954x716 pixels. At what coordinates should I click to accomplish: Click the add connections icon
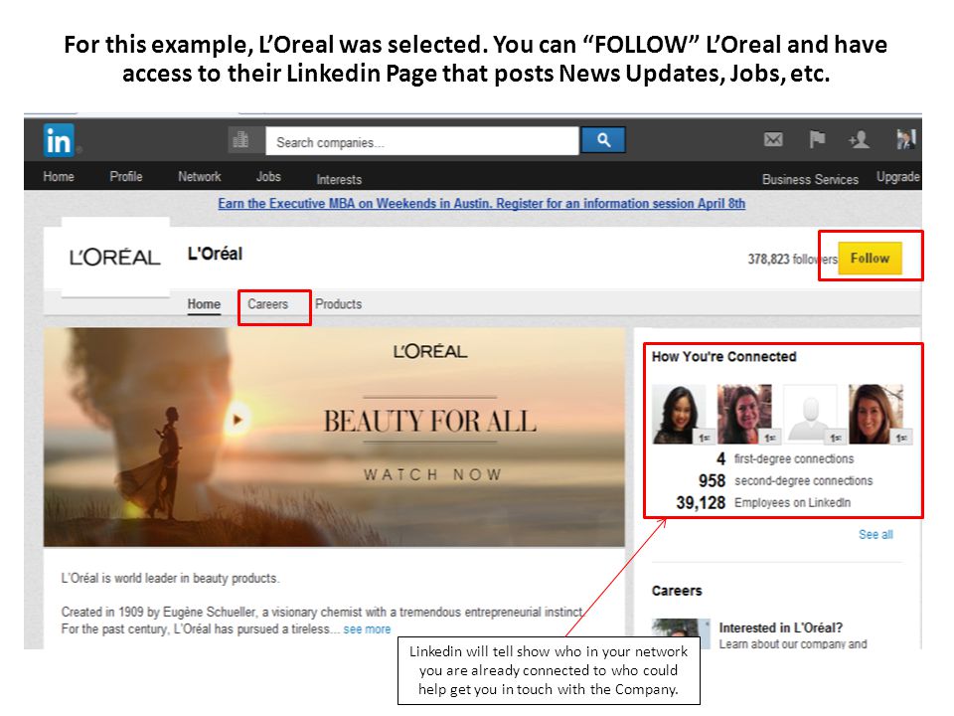pos(859,140)
